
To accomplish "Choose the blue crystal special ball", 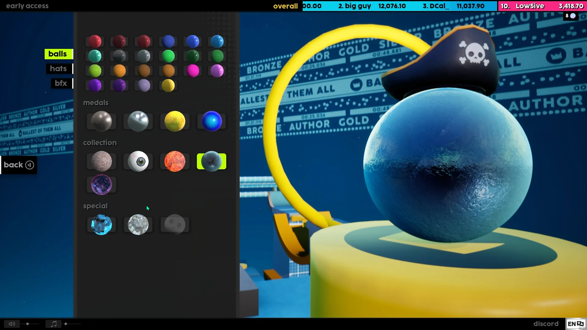I will click(102, 225).
